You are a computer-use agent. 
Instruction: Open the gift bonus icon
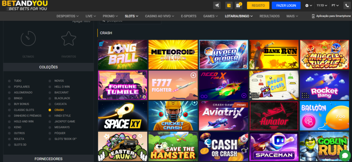pos(239,5)
